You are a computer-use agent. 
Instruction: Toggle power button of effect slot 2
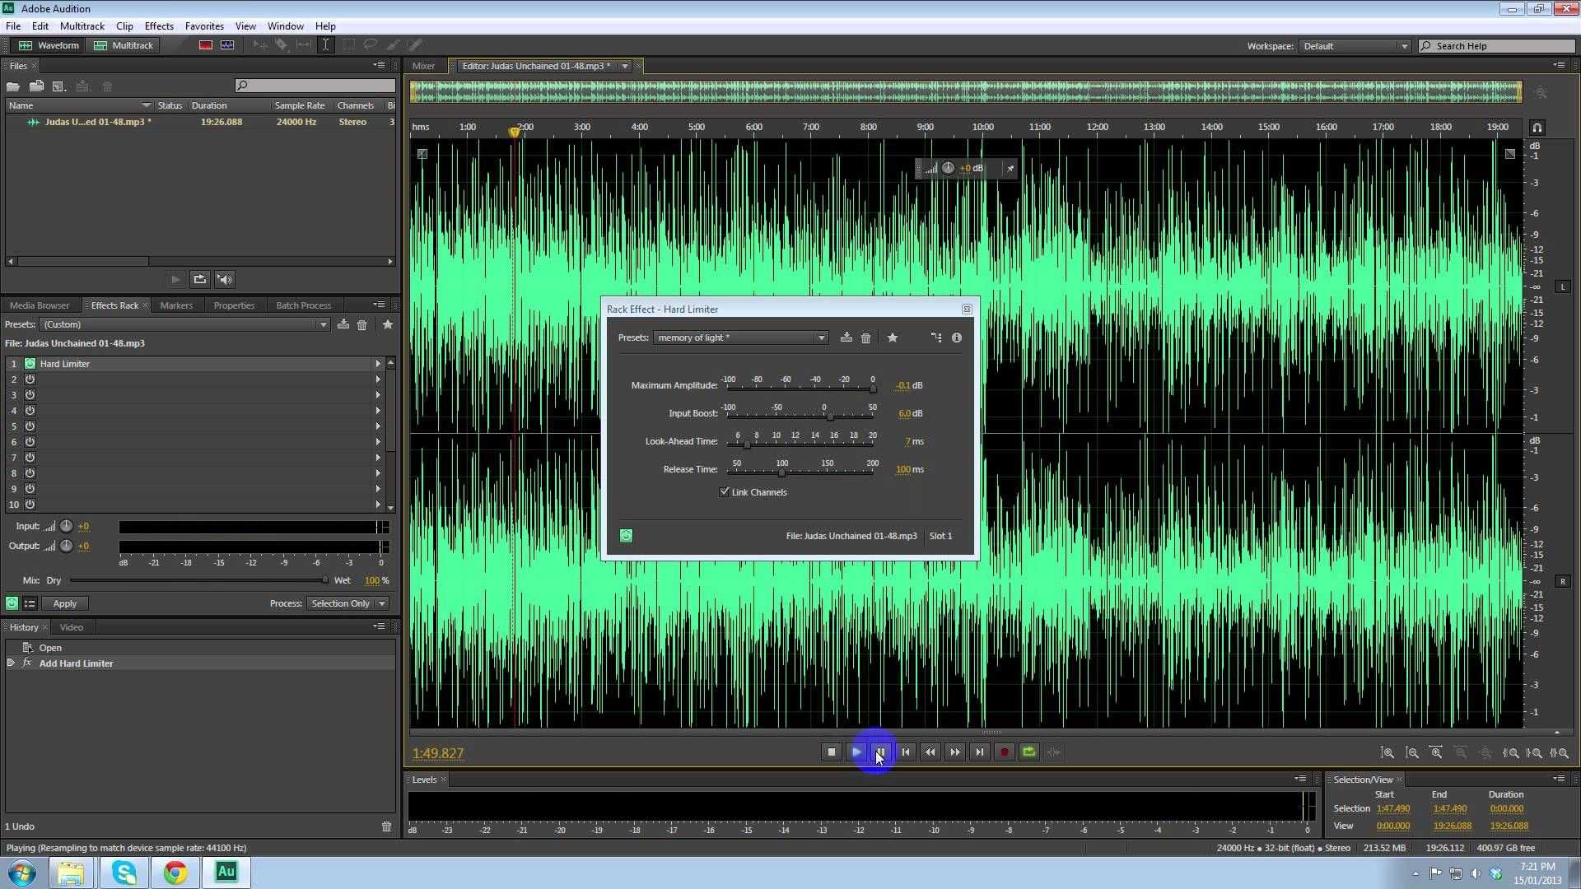pos(30,379)
